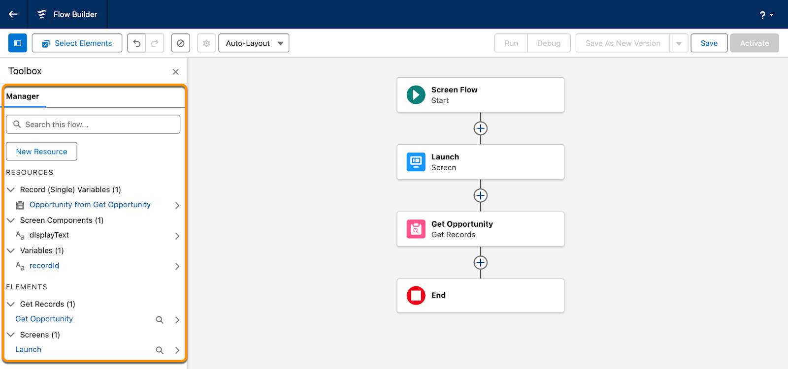Screen dimensions: 788x369
Task: Open flow settings gear icon
Action: tap(206, 43)
